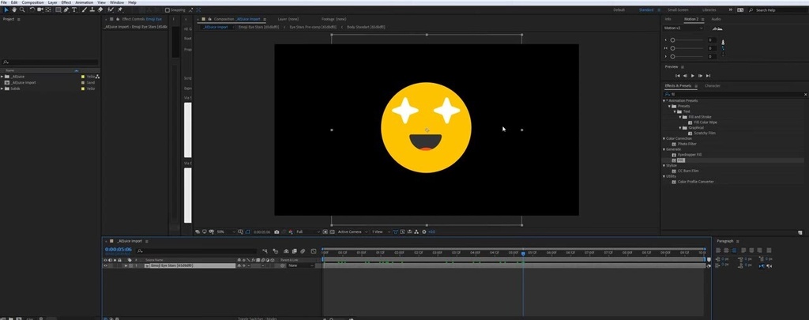Select the Rotation tool

(32, 9)
